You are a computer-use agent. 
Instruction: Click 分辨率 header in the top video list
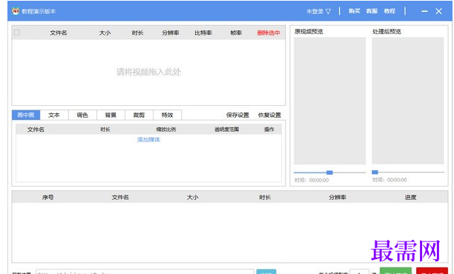pos(171,33)
